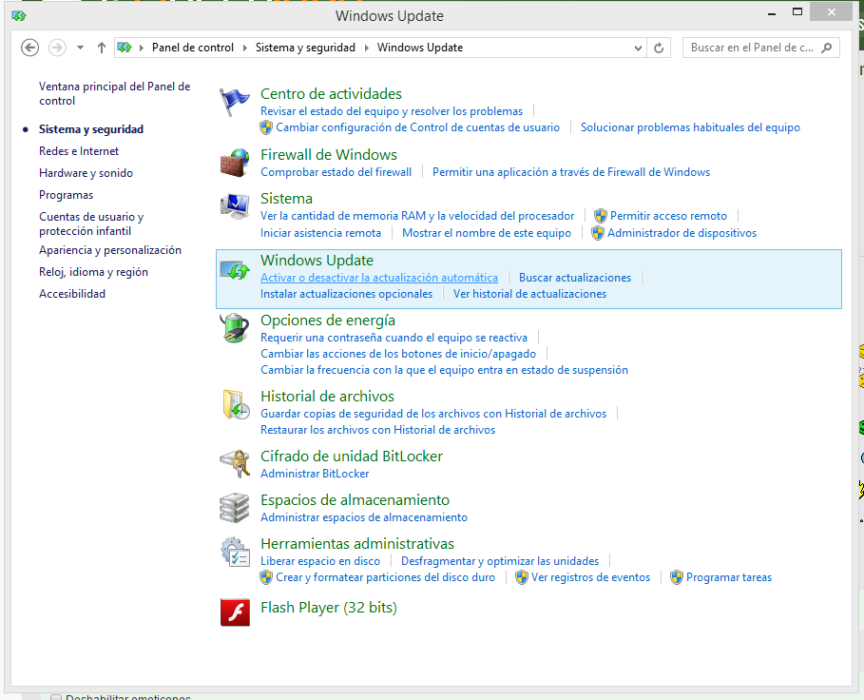Expand the chevron before Panel de control

(142, 48)
